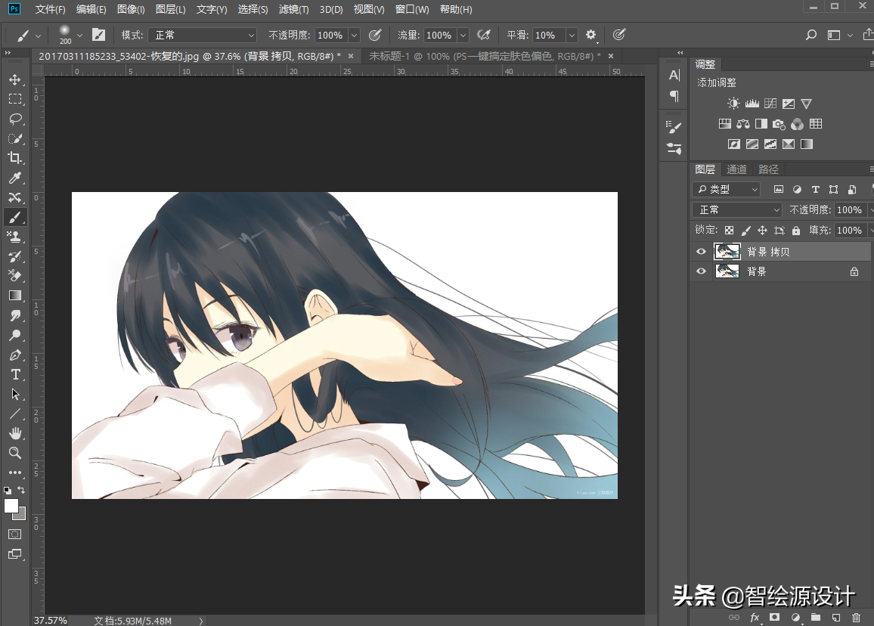Select the History Brush tool
The width and height of the screenshot is (874, 626).
click(15, 256)
